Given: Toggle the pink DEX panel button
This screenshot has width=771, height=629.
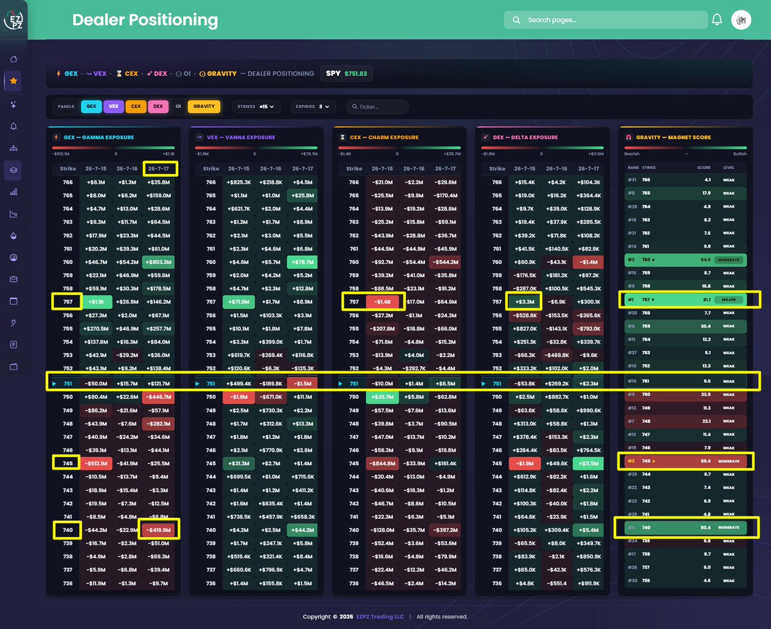Looking at the screenshot, I should pos(158,106).
